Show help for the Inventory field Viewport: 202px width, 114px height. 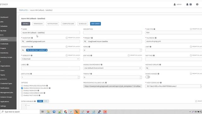click(32, 38)
